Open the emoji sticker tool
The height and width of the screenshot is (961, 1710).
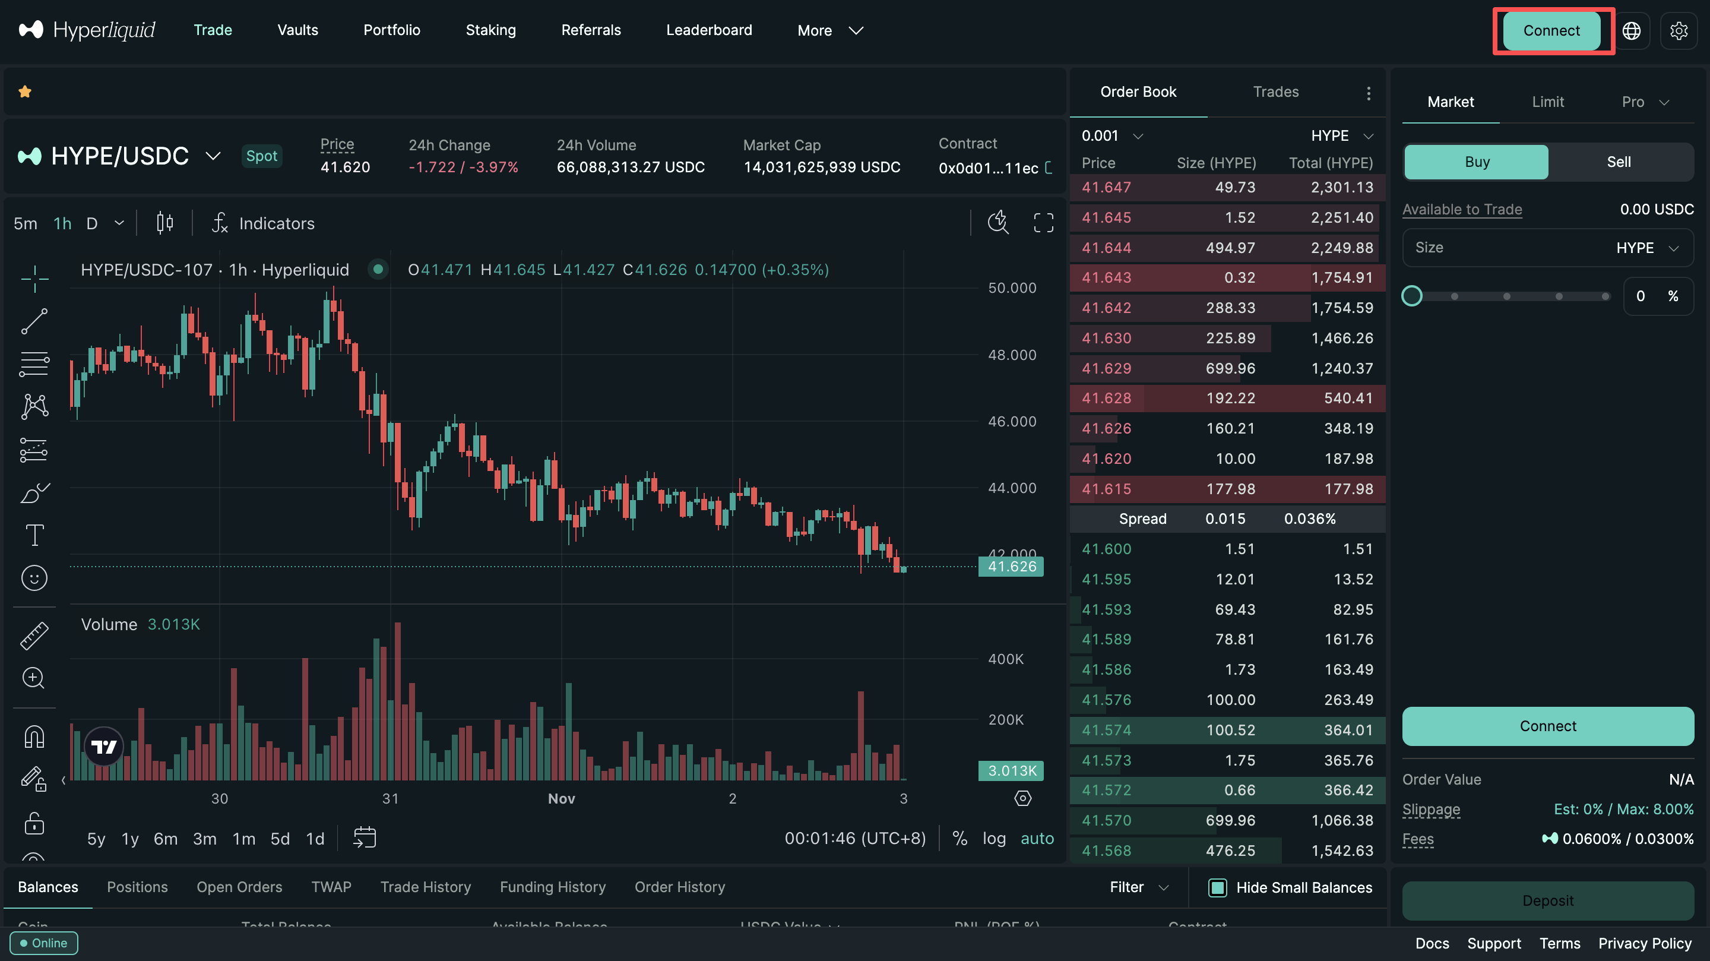pos(34,578)
